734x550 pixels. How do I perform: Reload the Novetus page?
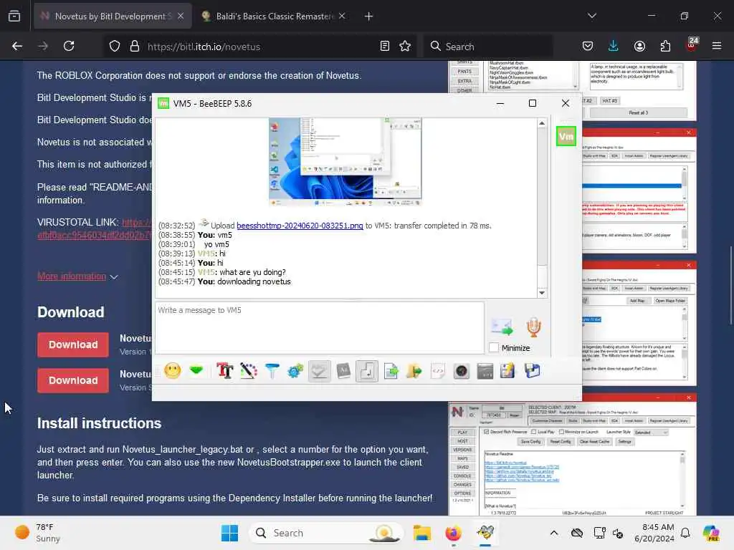(x=69, y=47)
